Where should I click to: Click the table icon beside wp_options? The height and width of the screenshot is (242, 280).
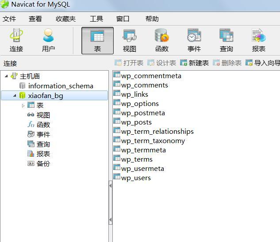coord(117,102)
